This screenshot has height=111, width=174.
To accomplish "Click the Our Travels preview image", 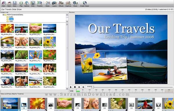I will click(121, 49).
